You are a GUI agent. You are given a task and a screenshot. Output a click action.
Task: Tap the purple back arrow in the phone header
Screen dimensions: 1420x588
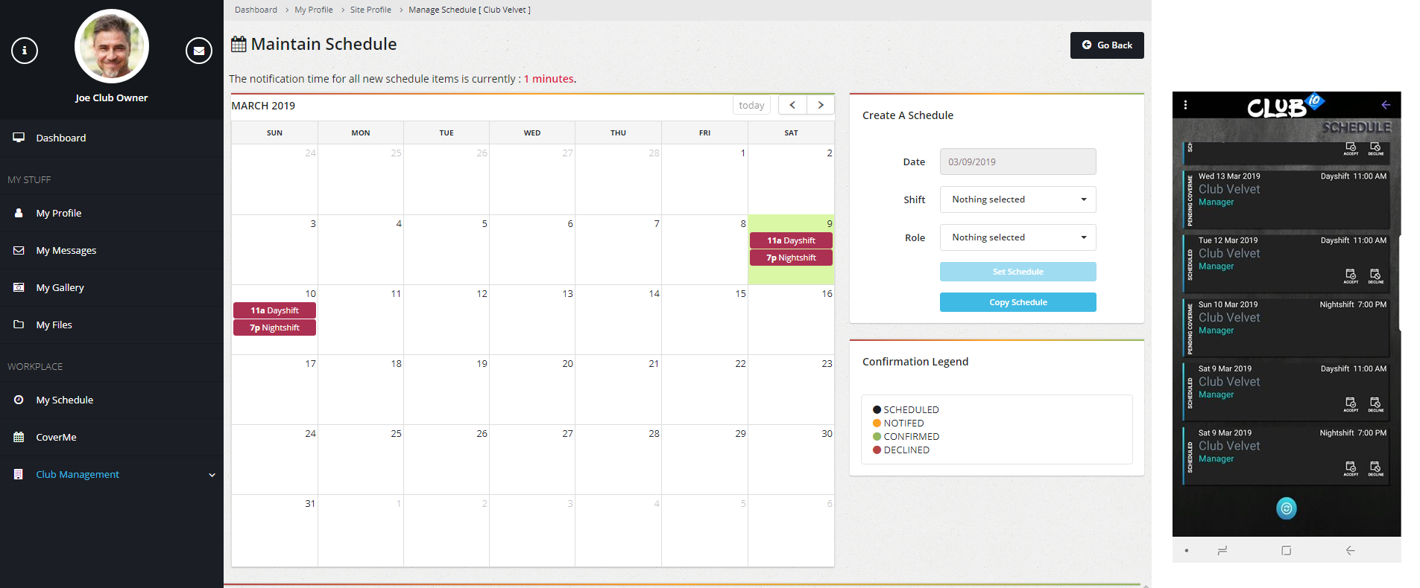pos(1386,105)
